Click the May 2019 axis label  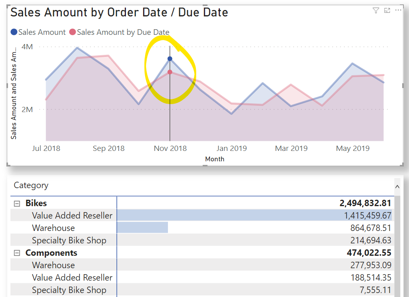[353, 148]
